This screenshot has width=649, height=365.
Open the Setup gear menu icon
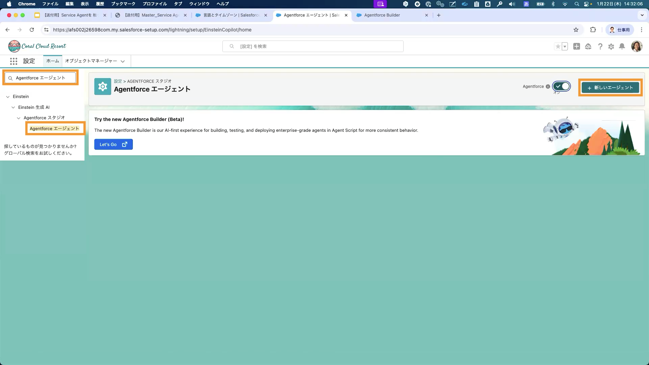(x=611, y=47)
